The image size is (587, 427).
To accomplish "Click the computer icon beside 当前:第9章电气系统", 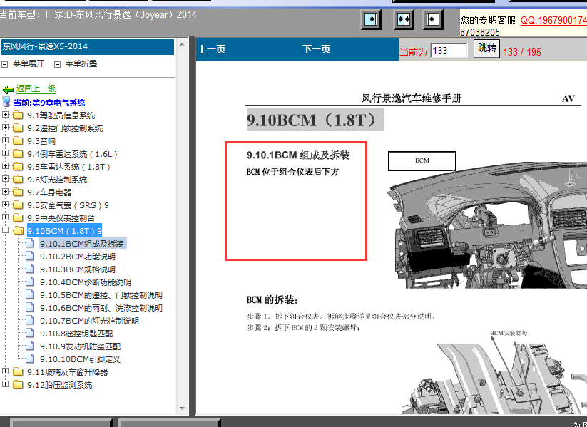I will [6, 101].
